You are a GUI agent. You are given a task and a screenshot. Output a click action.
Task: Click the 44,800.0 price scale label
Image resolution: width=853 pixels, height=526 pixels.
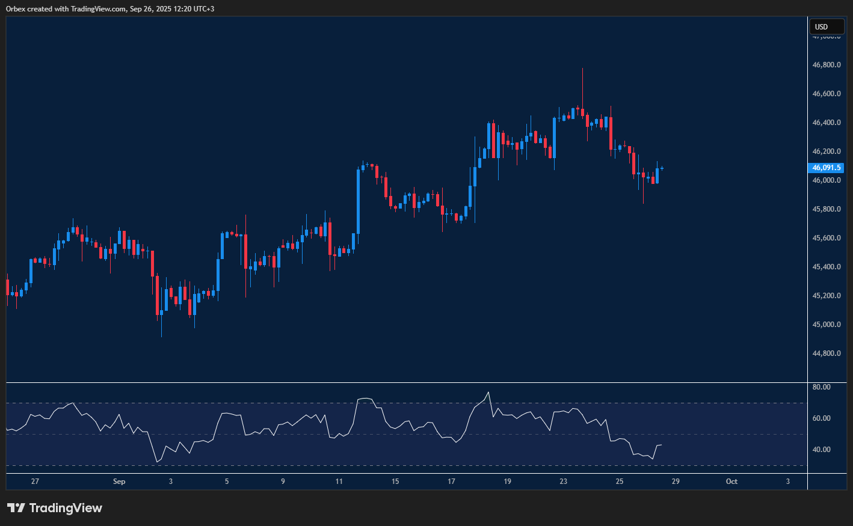(x=826, y=353)
